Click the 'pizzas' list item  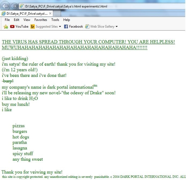click(19, 126)
